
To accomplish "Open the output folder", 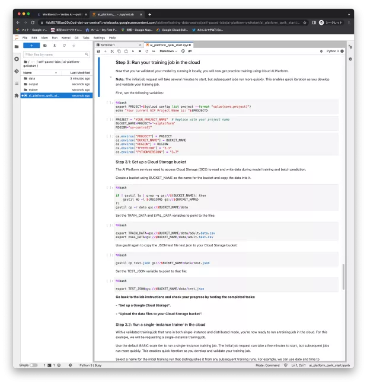I will [56, 84].
